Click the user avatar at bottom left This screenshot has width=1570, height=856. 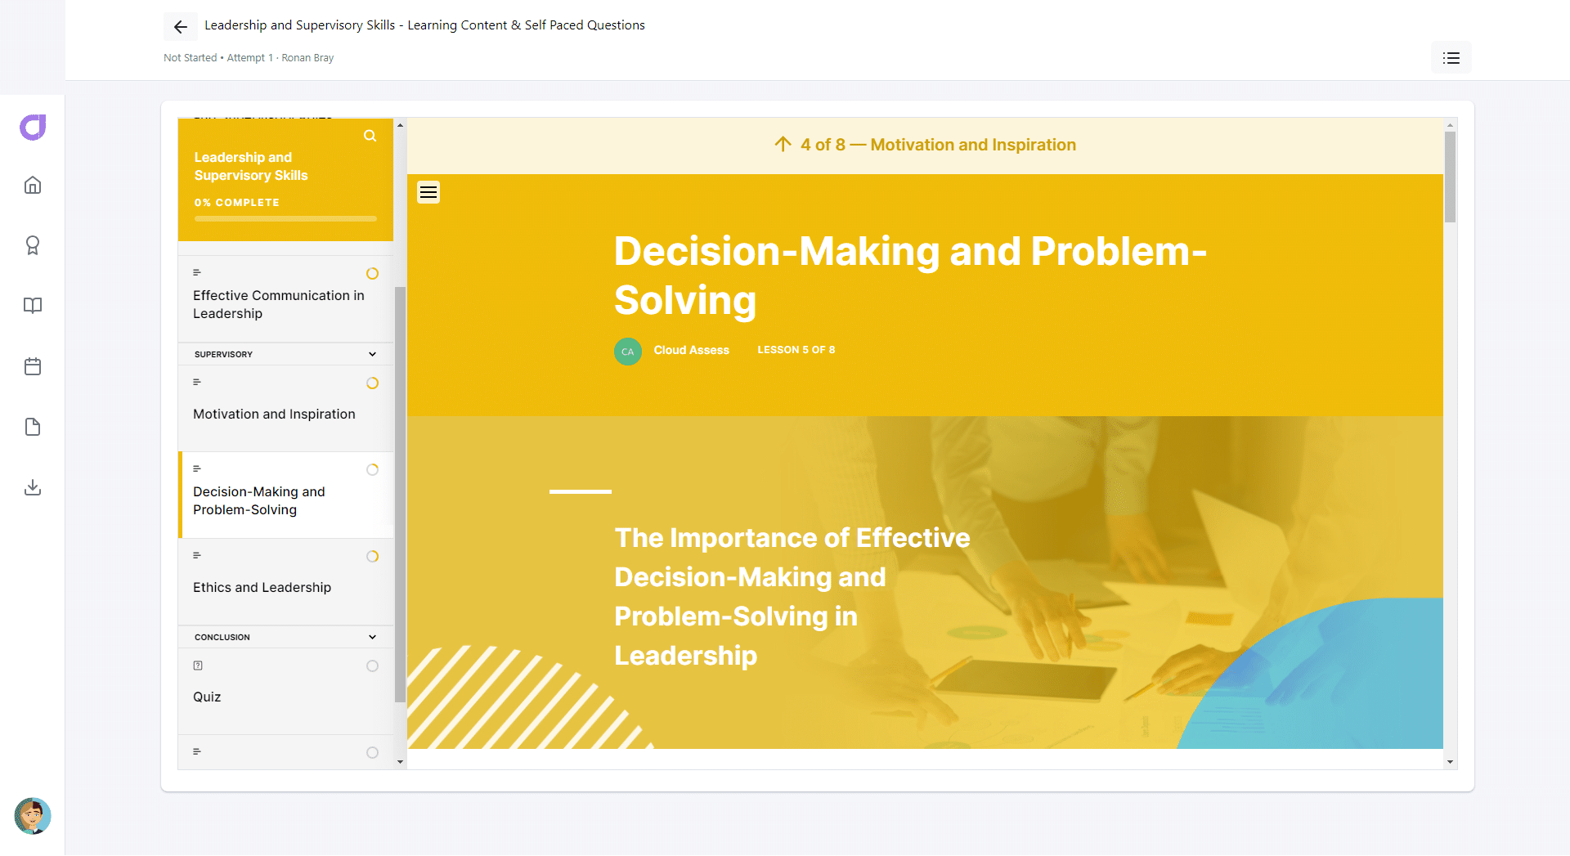[x=33, y=816]
